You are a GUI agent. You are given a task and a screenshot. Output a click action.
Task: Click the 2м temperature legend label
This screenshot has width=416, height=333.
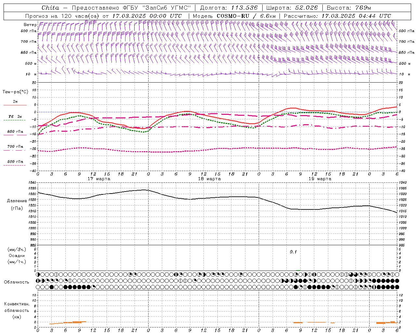[15, 102]
